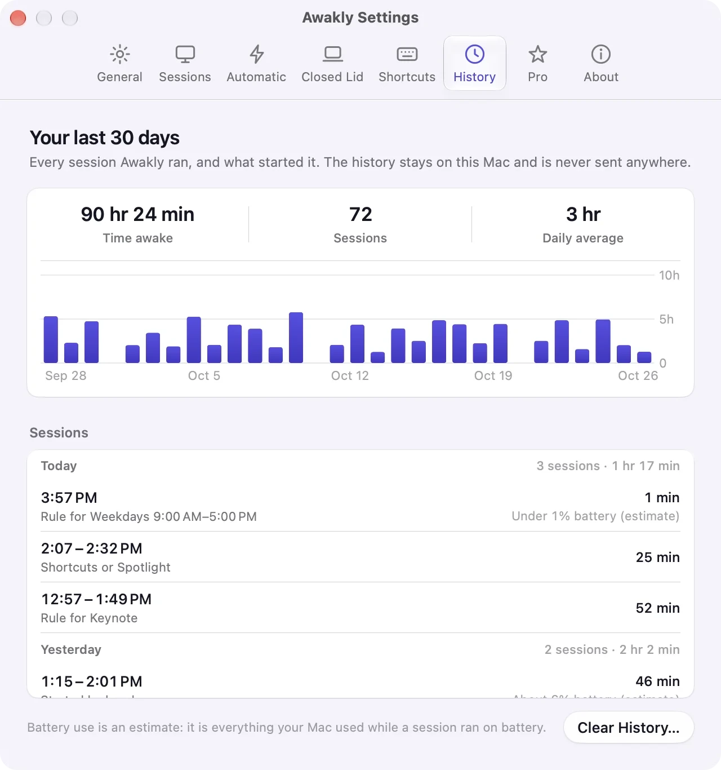
Task: Click the "3 sessions · 1 hr 17 min" summary
Action: [x=608, y=466]
